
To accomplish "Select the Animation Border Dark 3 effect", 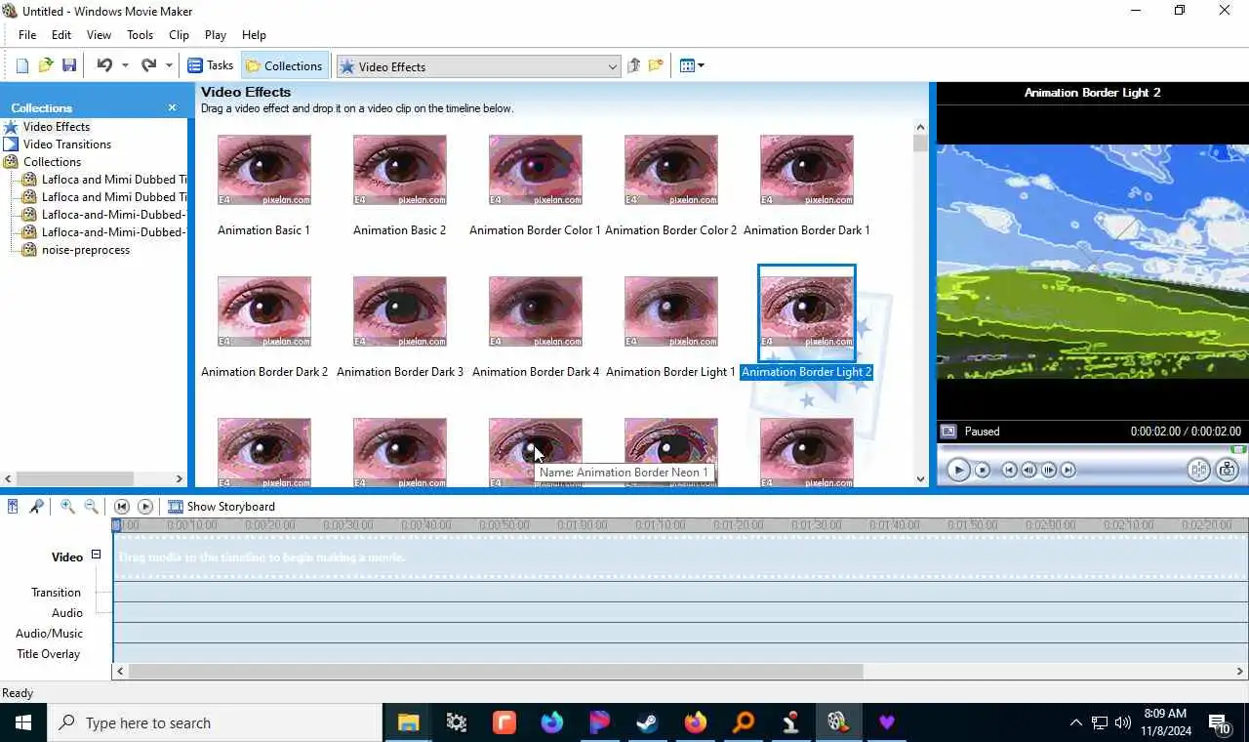I will 399,311.
